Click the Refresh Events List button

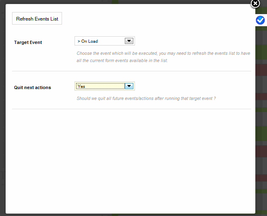click(37, 19)
